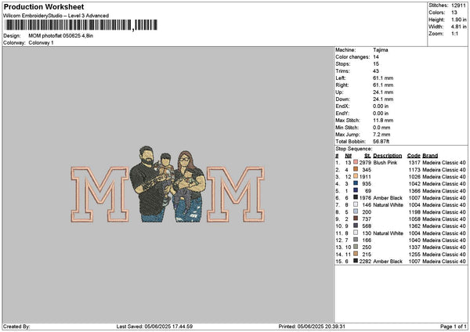Click the worksheet barcode
This screenshot has height=332, width=470.
tap(81, 25)
